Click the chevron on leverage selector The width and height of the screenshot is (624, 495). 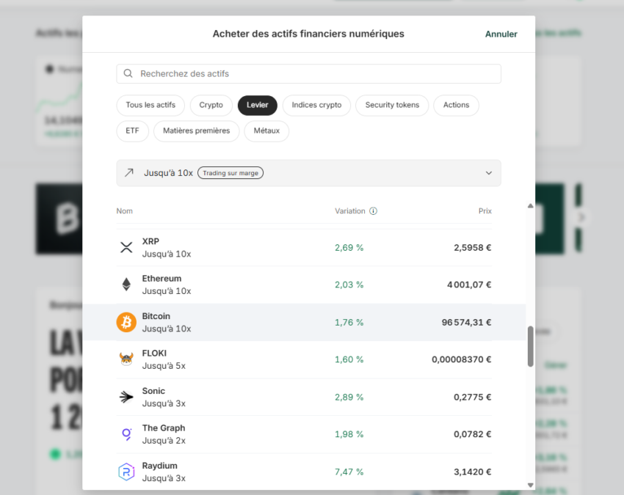(489, 173)
